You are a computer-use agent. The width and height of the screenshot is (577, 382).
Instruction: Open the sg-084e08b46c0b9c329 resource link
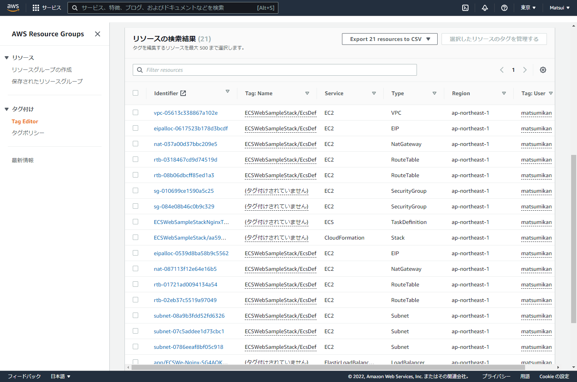(x=184, y=206)
